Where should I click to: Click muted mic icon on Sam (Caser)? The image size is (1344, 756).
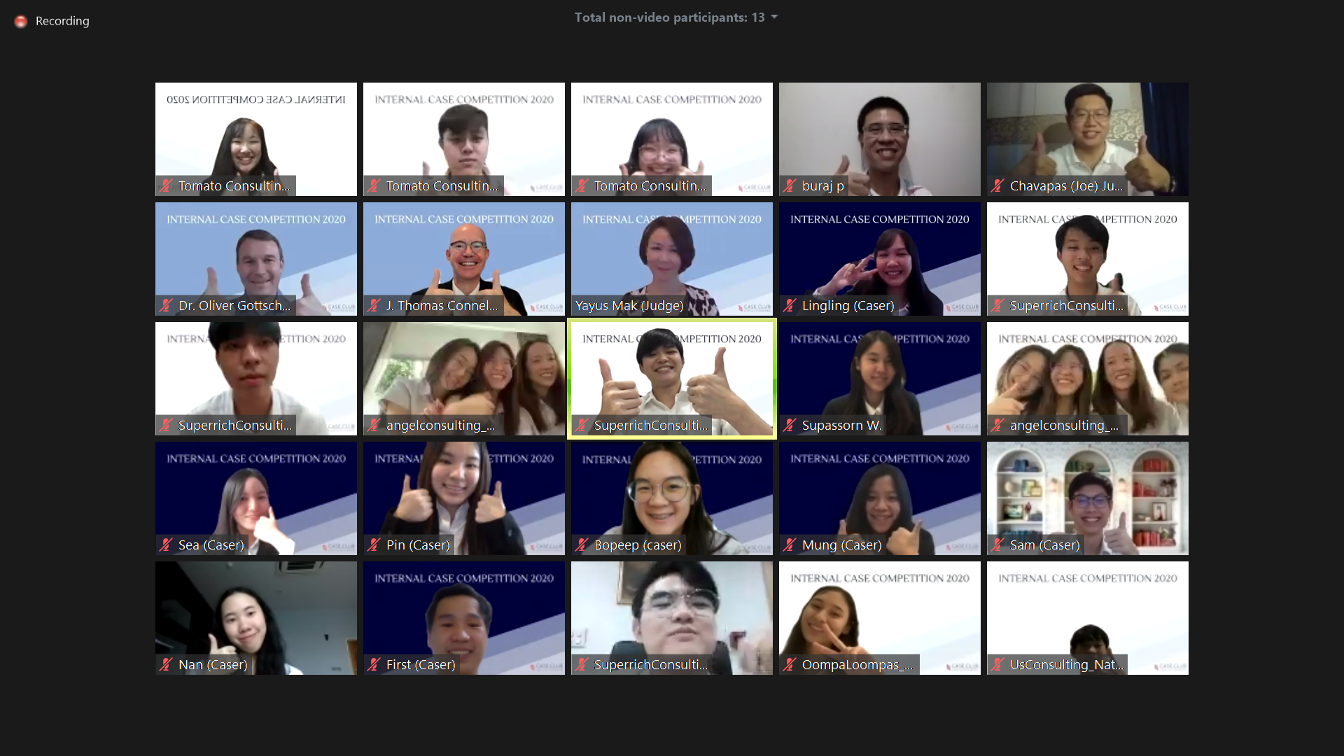pyautogui.click(x=997, y=545)
